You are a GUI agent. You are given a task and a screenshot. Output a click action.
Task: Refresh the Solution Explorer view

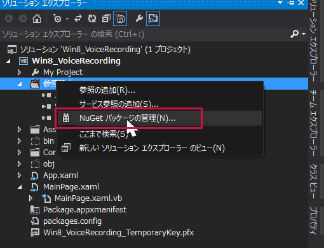(92, 18)
